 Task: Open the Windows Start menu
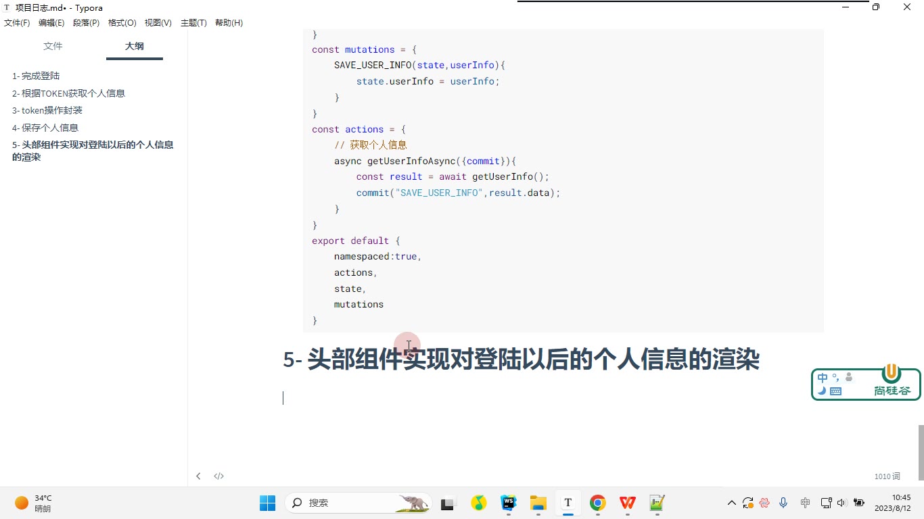click(x=267, y=503)
